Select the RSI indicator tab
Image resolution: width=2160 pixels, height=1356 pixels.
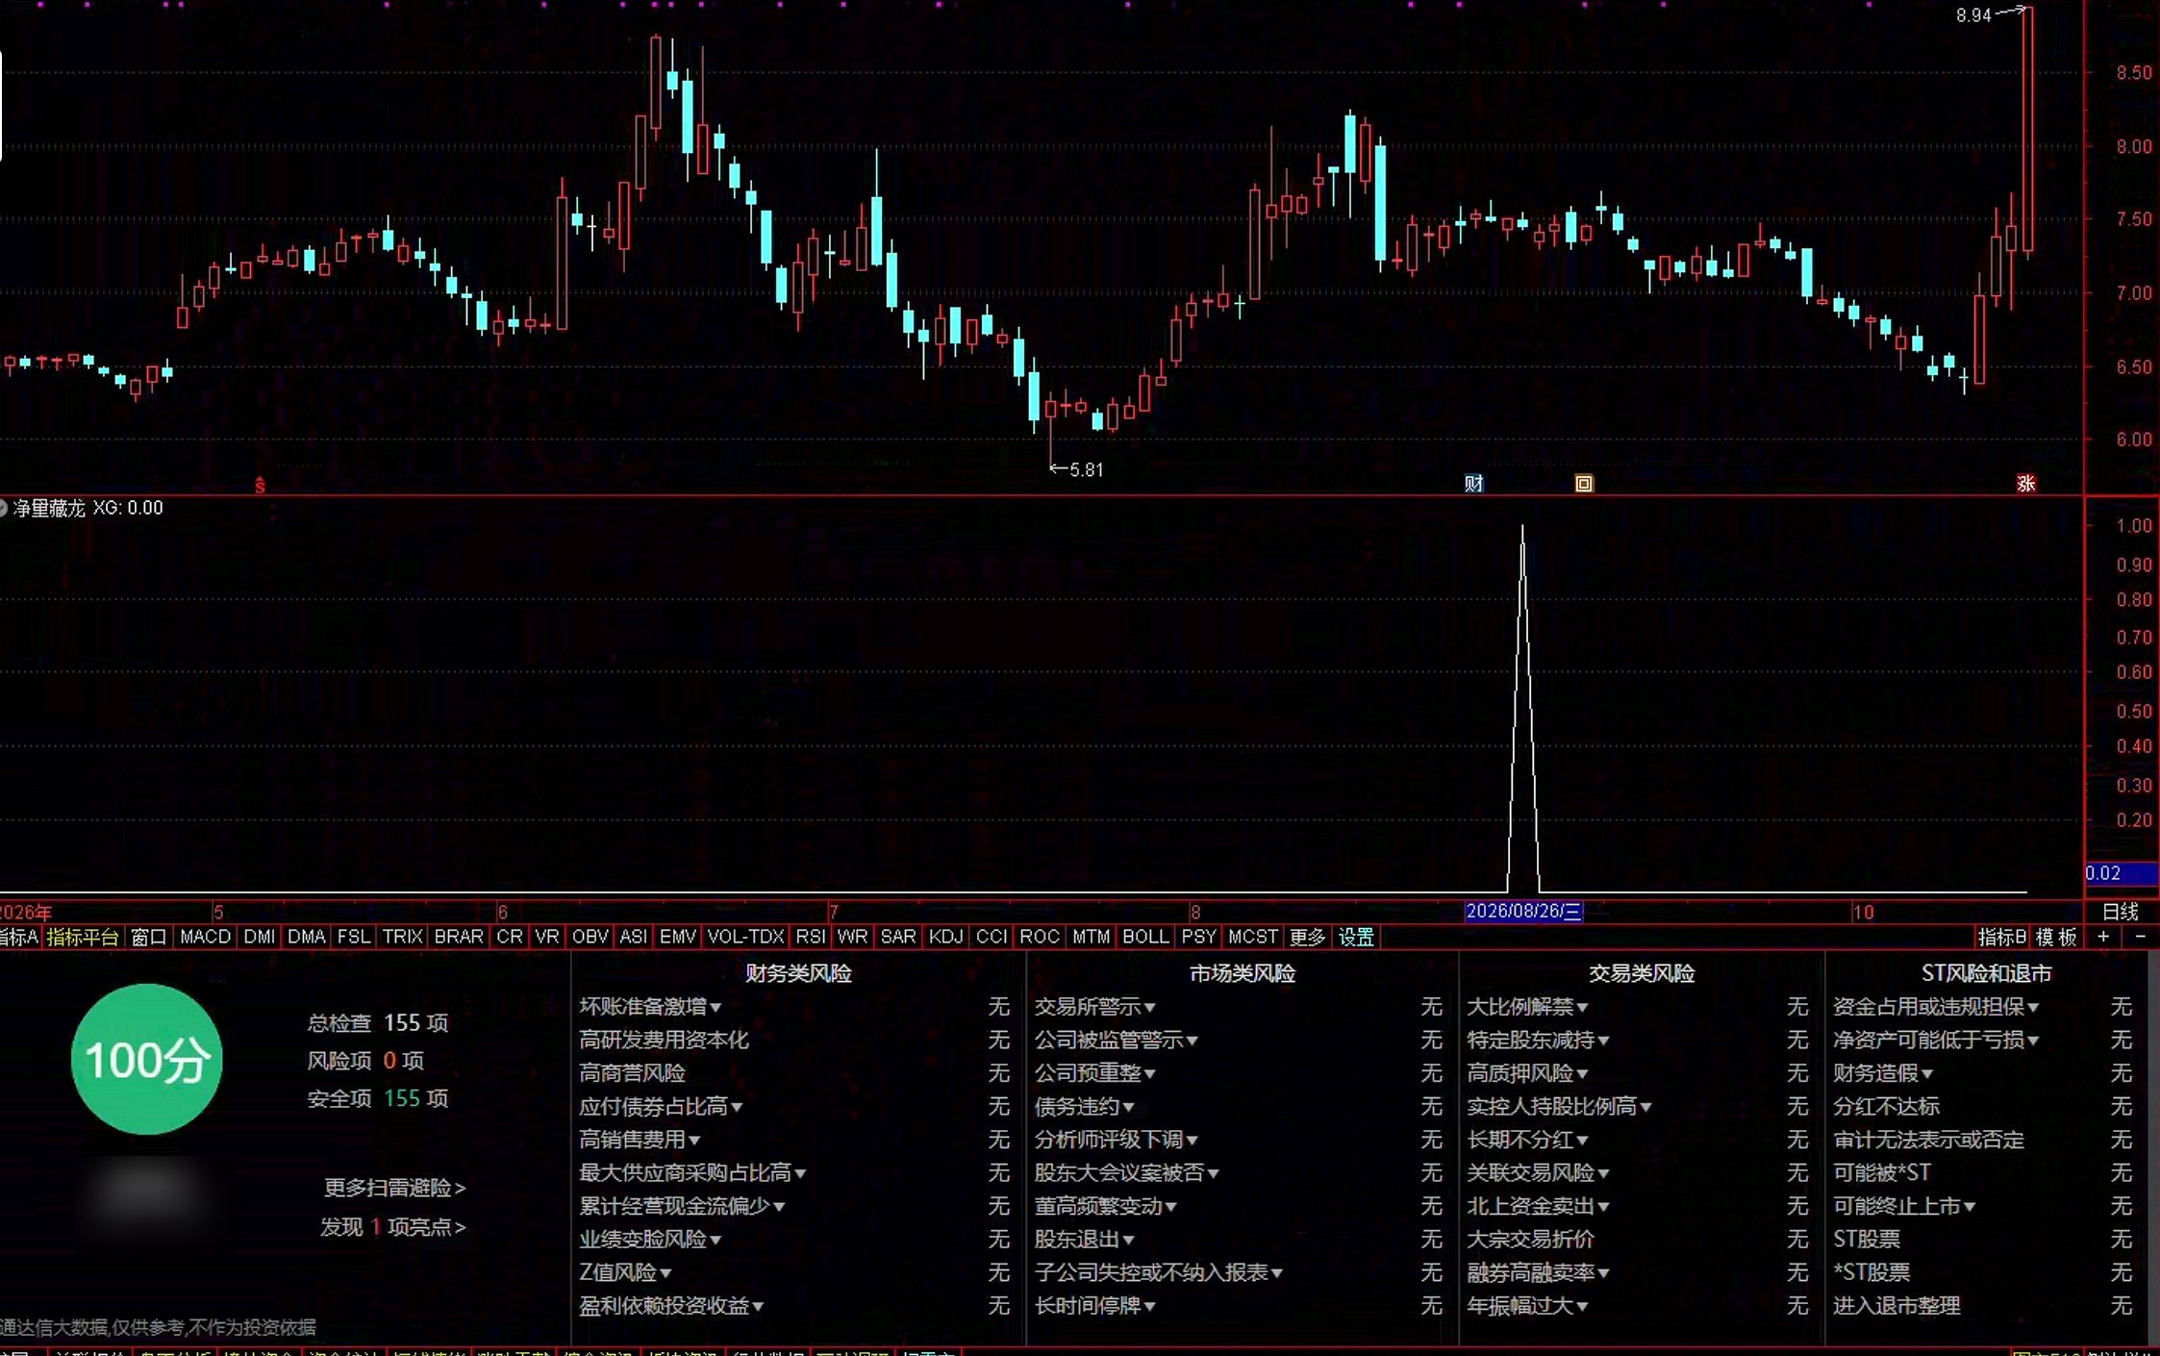(811, 937)
